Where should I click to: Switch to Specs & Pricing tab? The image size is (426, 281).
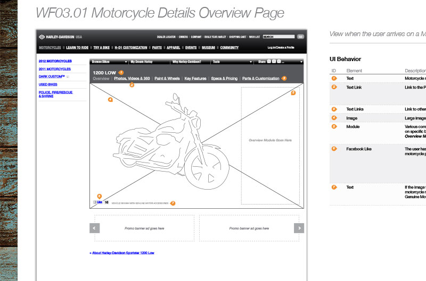[224, 78]
